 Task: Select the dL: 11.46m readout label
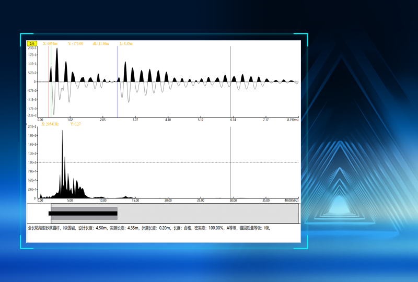100,43
